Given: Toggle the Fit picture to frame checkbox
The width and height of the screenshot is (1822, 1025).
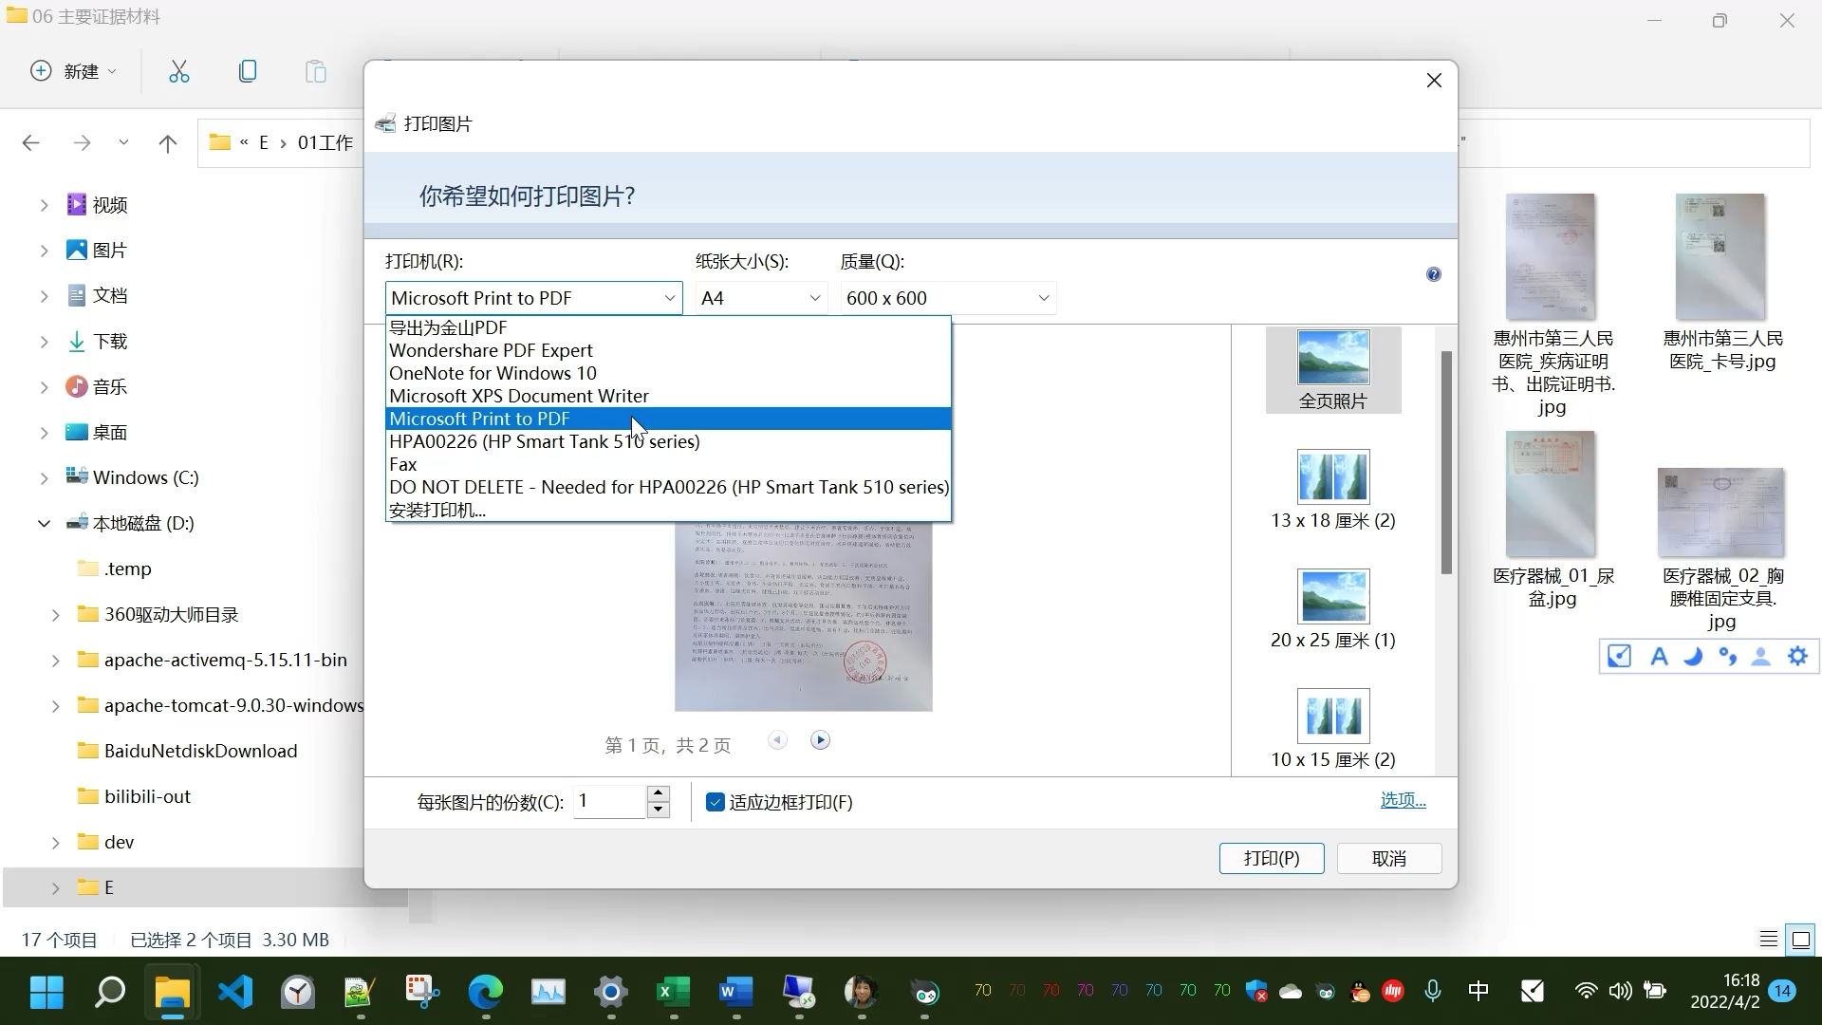Looking at the screenshot, I should (716, 803).
